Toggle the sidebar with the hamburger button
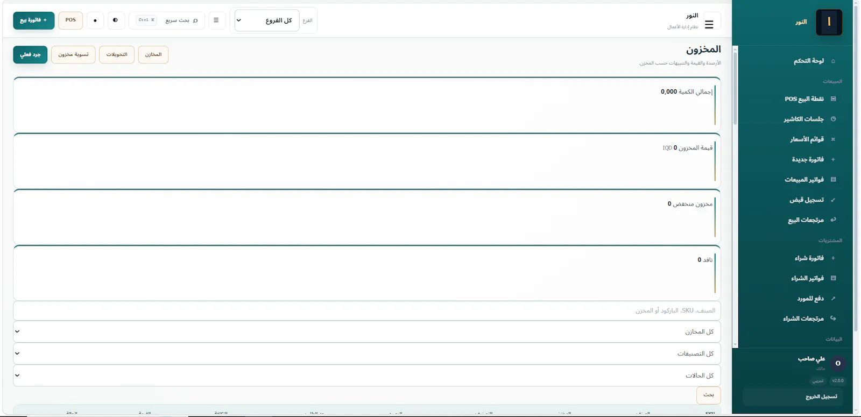The image size is (861, 417). pyautogui.click(x=709, y=24)
